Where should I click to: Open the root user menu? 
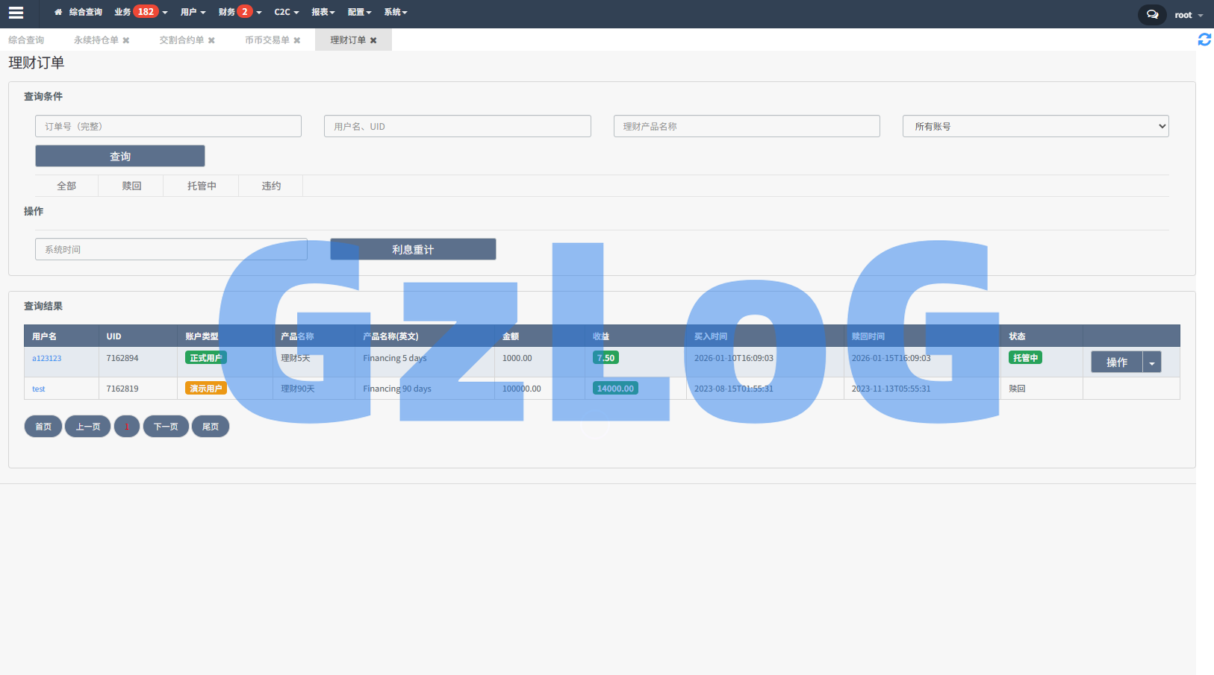tap(1188, 15)
